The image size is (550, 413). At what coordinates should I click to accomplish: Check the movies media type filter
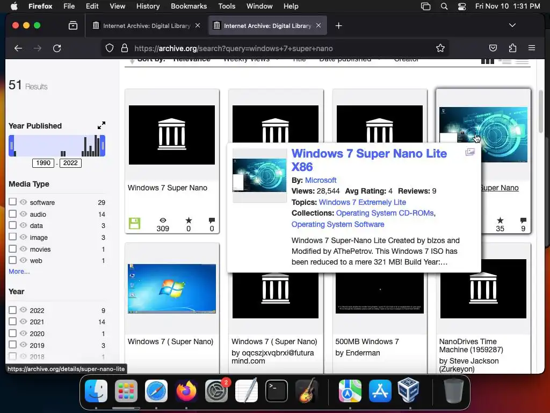click(x=13, y=248)
